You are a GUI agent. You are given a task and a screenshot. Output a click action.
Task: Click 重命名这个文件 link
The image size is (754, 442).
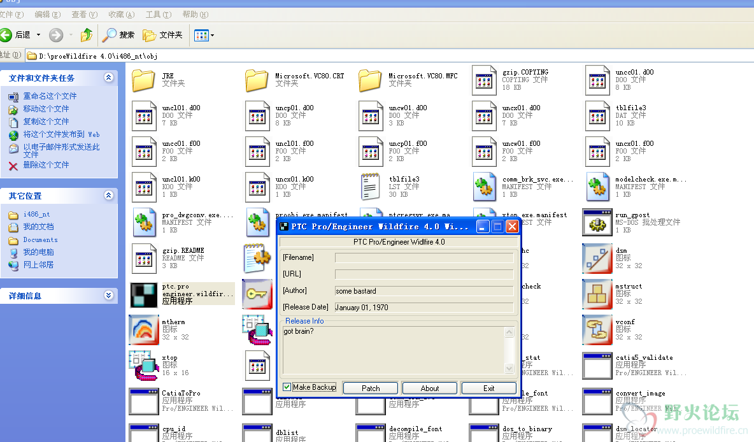[50, 96]
